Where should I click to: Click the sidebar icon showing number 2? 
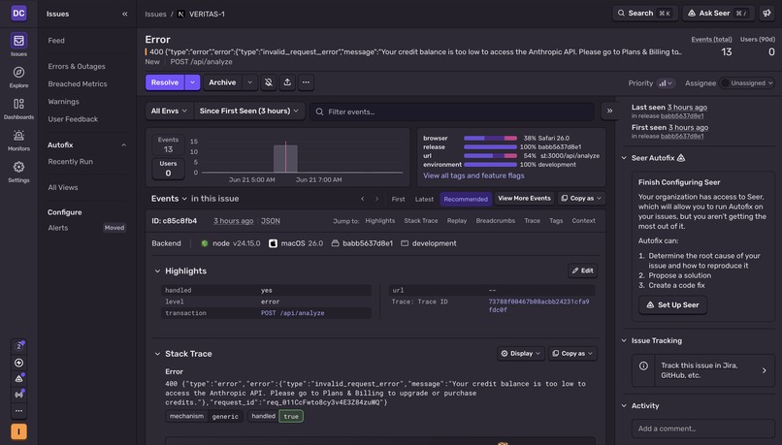pyautogui.click(x=18, y=346)
